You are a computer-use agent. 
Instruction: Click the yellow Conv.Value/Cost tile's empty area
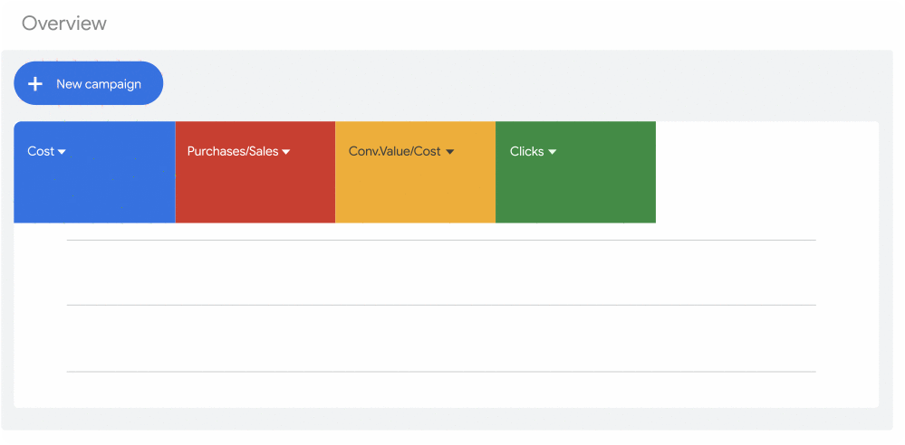[415, 194]
